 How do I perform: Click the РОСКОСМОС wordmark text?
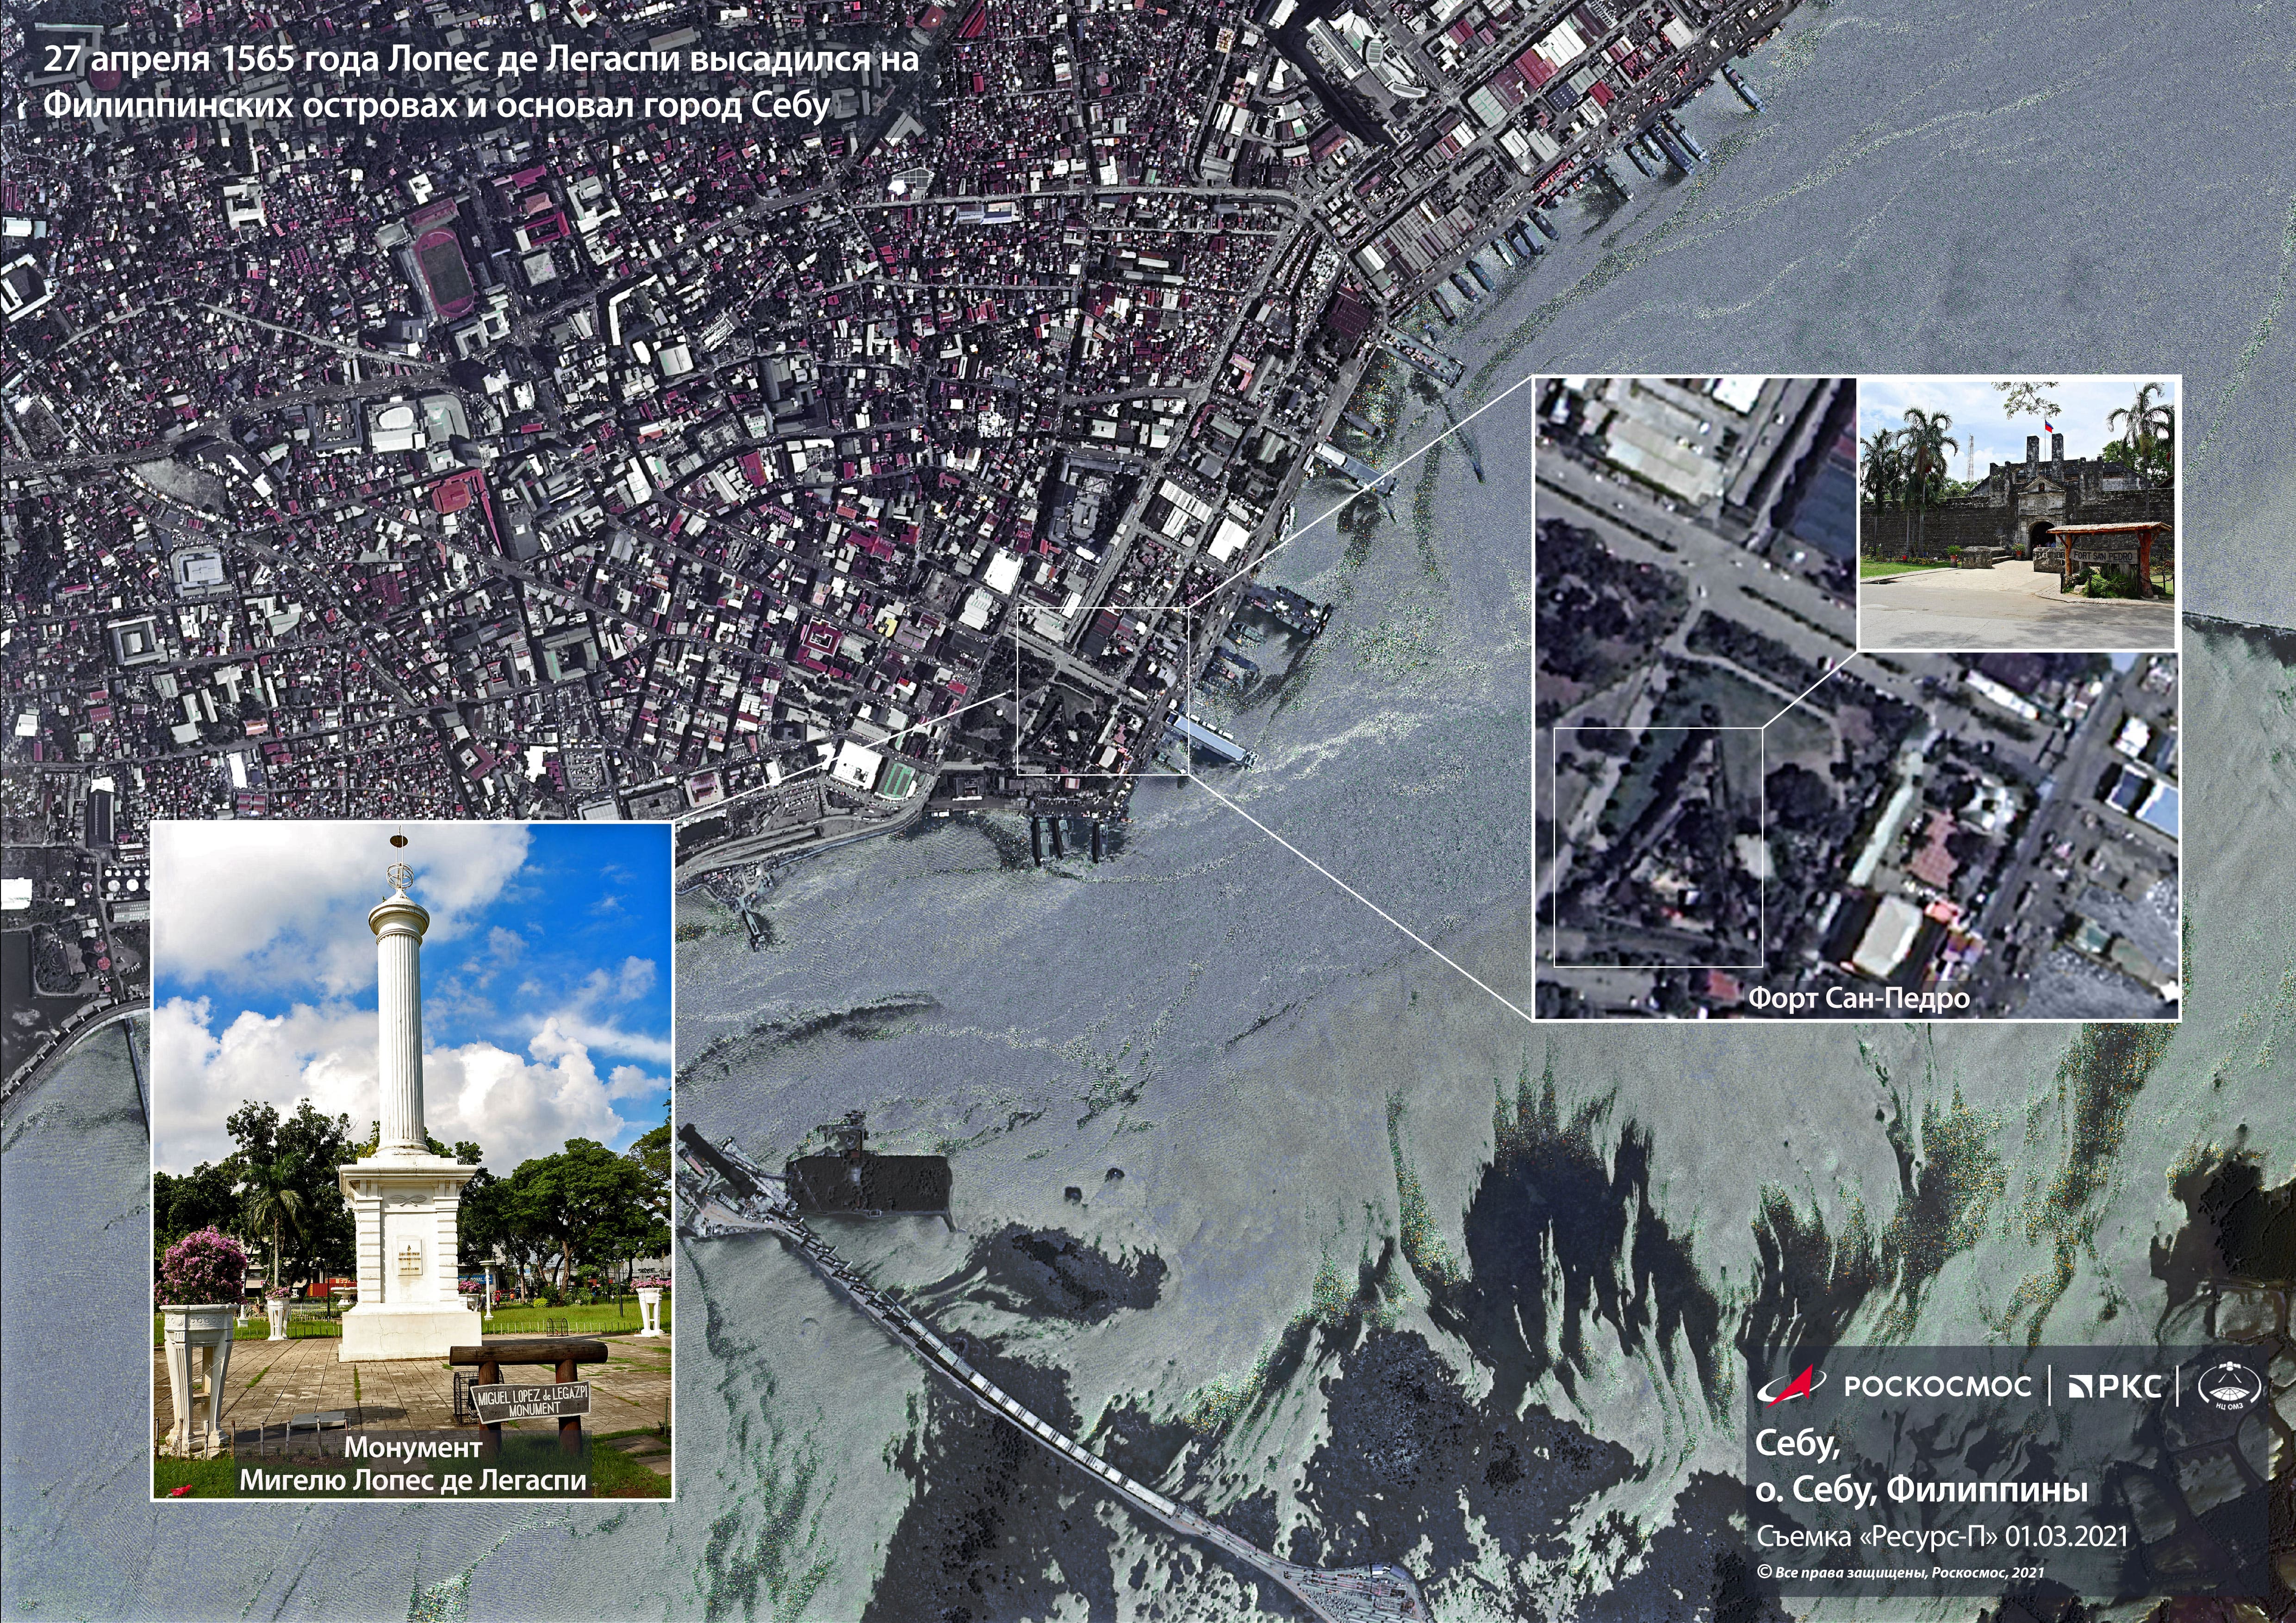1937,1386
